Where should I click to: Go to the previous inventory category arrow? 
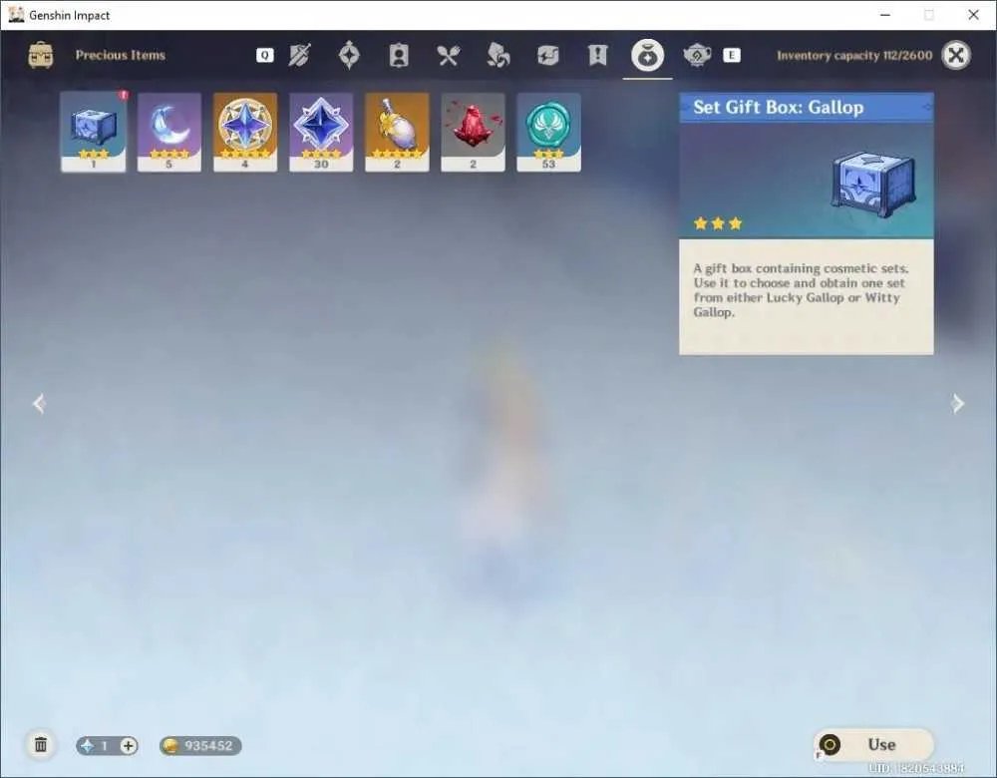pos(39,403)
